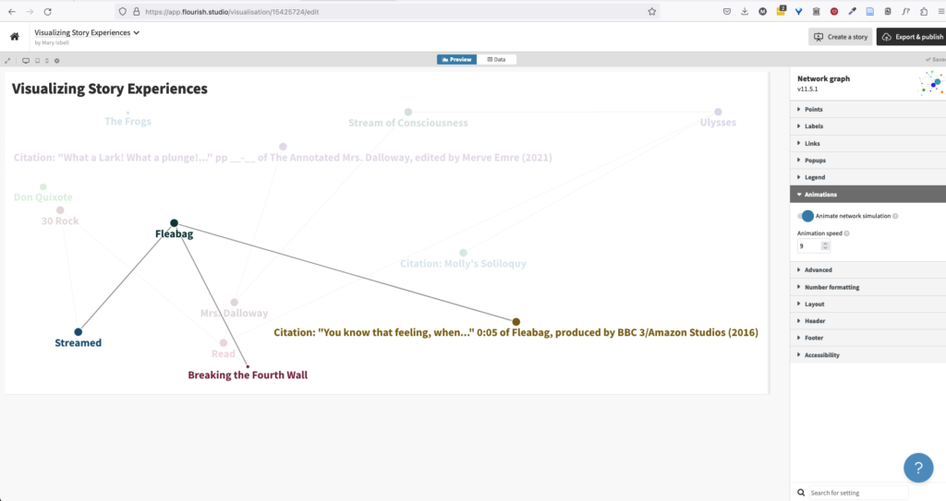The height and width of the screenshot is (501, 946).
Task: Switch preview to mobile phone view icon
Action: (46, 60)
